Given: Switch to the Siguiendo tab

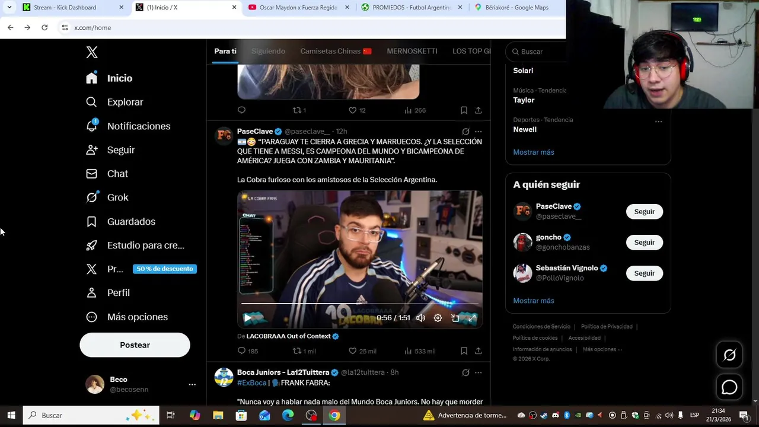Looking at the screenshot, I should coord(268,51).
